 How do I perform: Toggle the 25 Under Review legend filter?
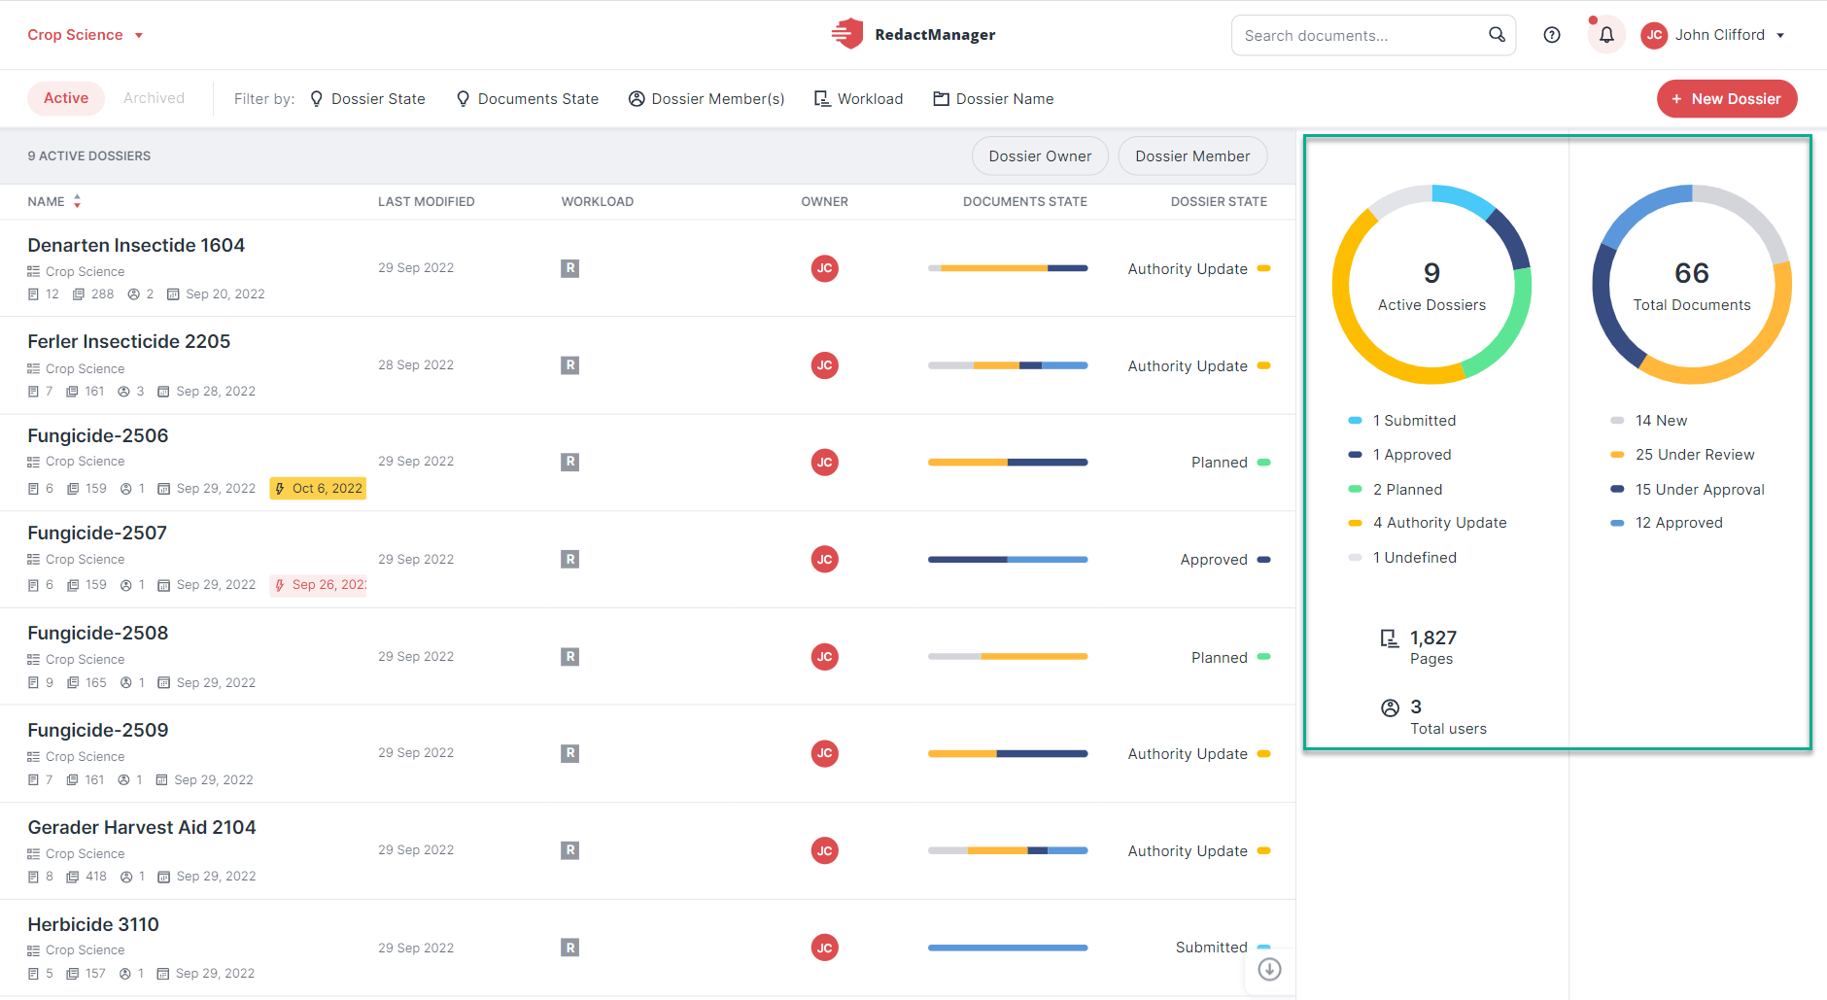point(1682,455)
